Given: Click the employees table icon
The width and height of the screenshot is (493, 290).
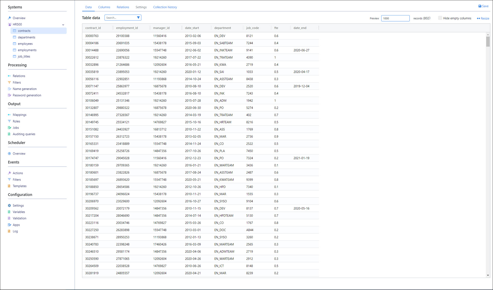Looking at the screenshot, I should tap(15, 44).
